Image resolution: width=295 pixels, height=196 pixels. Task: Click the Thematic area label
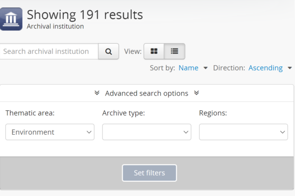click(x=30, y=113)
